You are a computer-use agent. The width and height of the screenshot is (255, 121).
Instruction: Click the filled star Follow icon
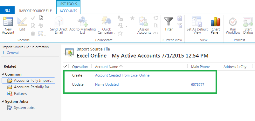[x=132, y=18]
